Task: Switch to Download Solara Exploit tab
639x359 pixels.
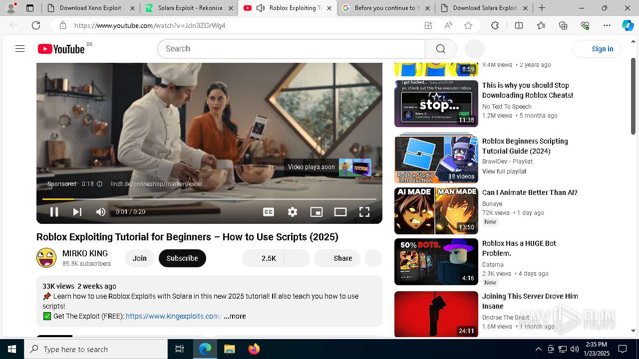Action: click(x=484, y=8)
